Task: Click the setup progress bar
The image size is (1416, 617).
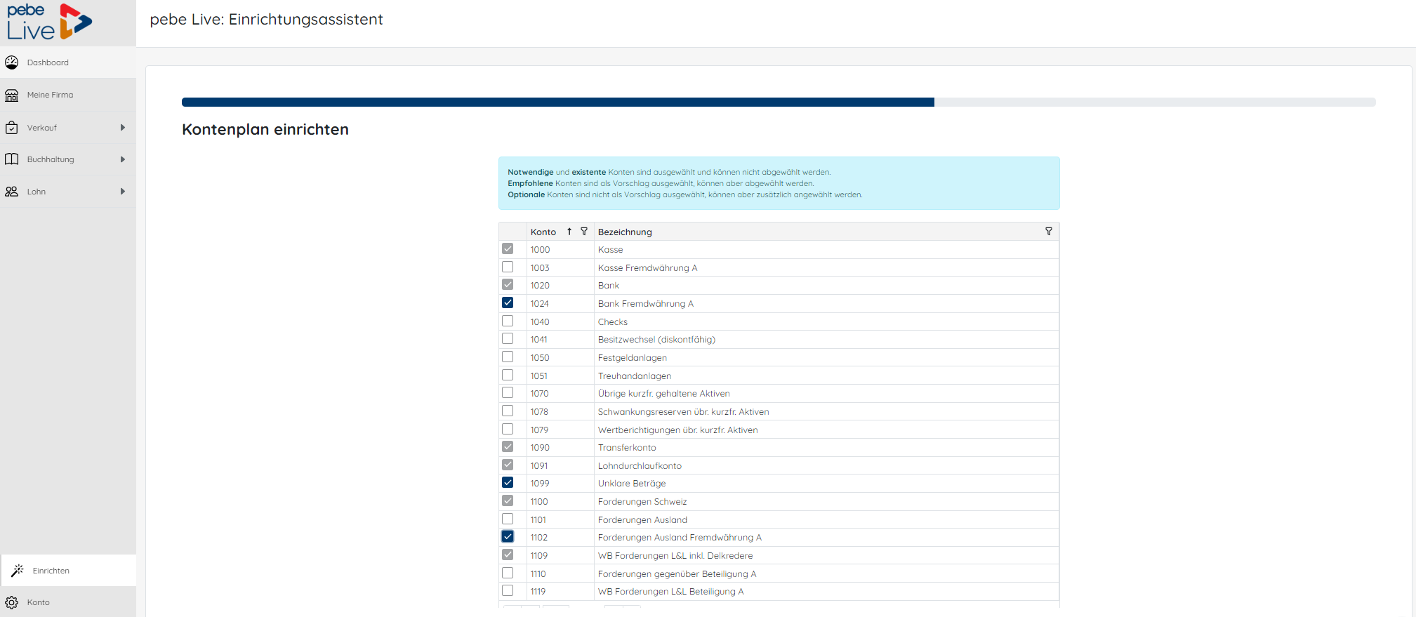Action: click(778, 102)
